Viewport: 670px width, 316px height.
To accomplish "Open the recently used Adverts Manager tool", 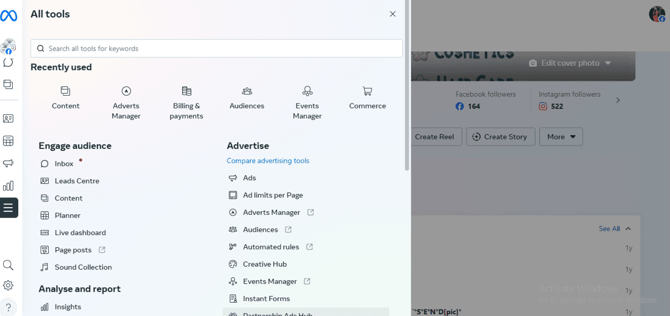I will [126, 102].
